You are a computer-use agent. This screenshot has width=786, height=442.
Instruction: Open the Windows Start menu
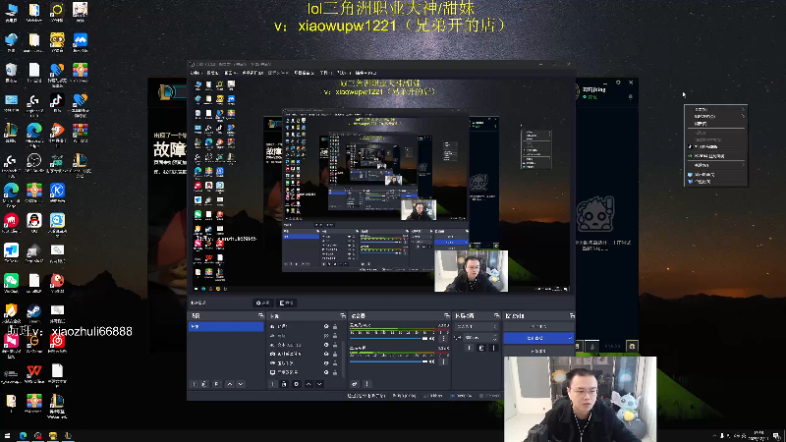[7, 435]
